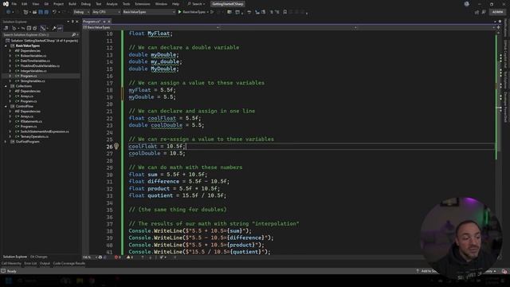Open the File menu
Image resolution: width=510 pixels, height=287 pixels.
14,4
